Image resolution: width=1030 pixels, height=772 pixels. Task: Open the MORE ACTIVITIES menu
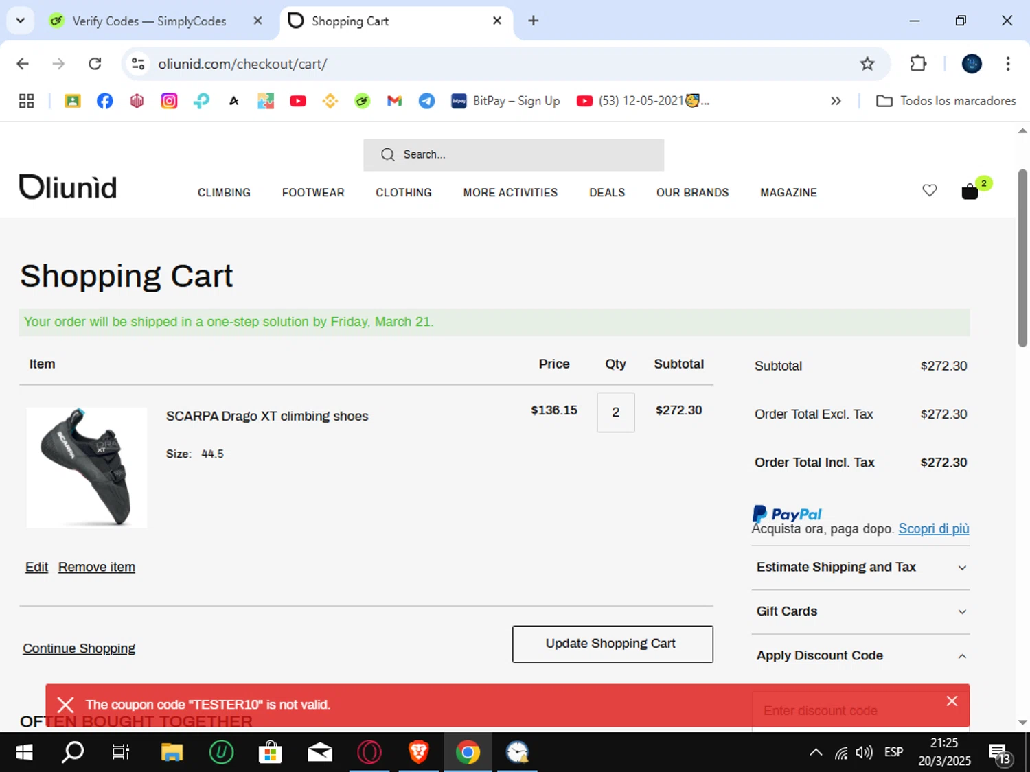pos(510,193)
